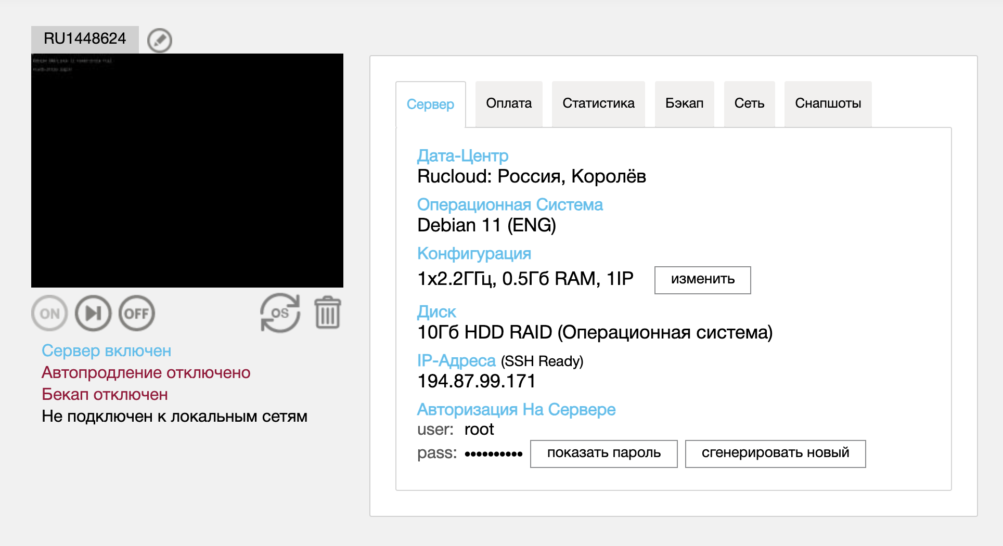
Task: Click the ON power button icon
Action: pyautogui.click(x=49, y=314)
